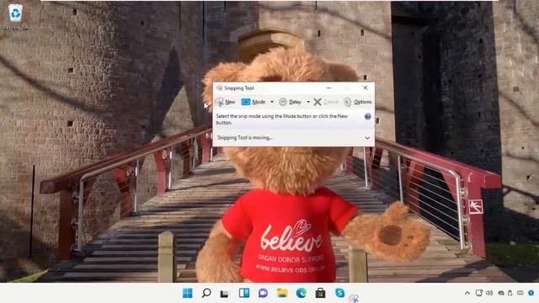Minimize the Snipping Tool window

pos(328,88)
